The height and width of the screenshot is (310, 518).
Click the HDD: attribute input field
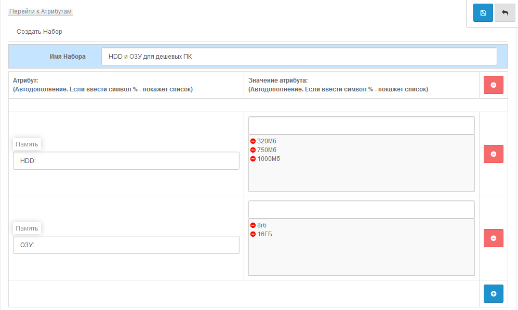tap(126, 161)
